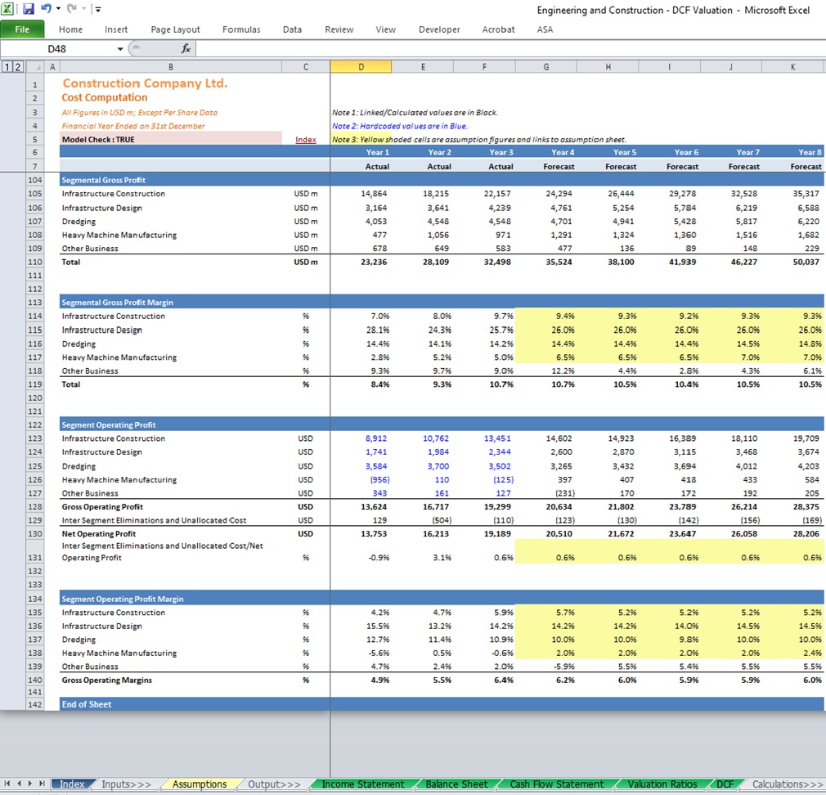The width and height of the screenshot is (826, 795).
Task: Click the Redo arrow icon
Action: [x=72, y=8]
